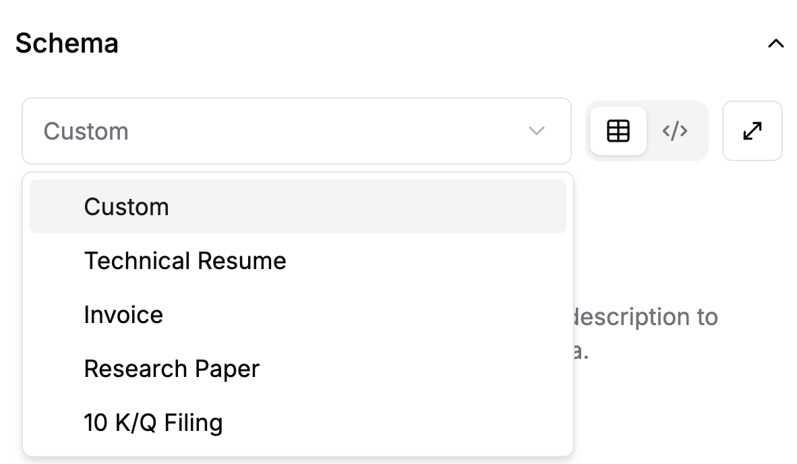Pick the Invoice schema template
The image size is (797, 464).
tap(298, 314)
